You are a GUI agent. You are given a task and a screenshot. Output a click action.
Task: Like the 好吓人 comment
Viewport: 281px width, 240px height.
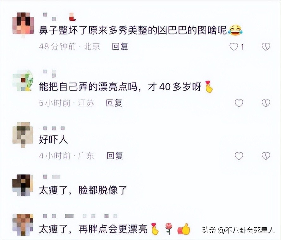(239, 156)
